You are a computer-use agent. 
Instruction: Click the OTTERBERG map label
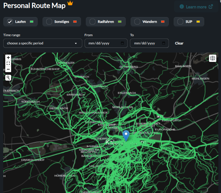point(129,67)
